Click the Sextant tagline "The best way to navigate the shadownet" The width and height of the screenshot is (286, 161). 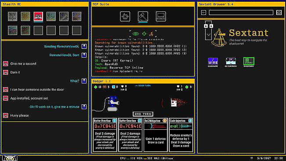pyautogui.click(x=248, y=42)
